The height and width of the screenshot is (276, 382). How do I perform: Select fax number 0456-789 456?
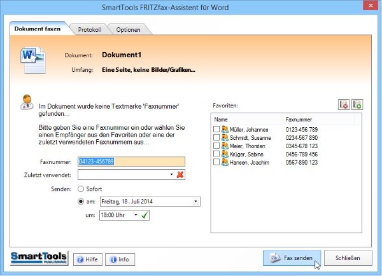302,155
